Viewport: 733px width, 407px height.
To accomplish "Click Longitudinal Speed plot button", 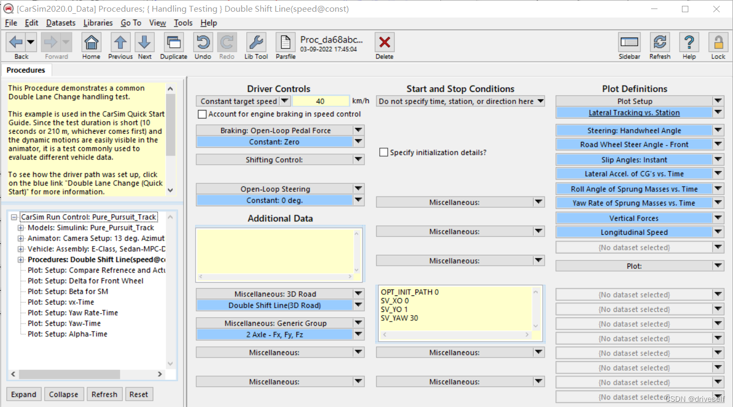I will tap(634, 232).
